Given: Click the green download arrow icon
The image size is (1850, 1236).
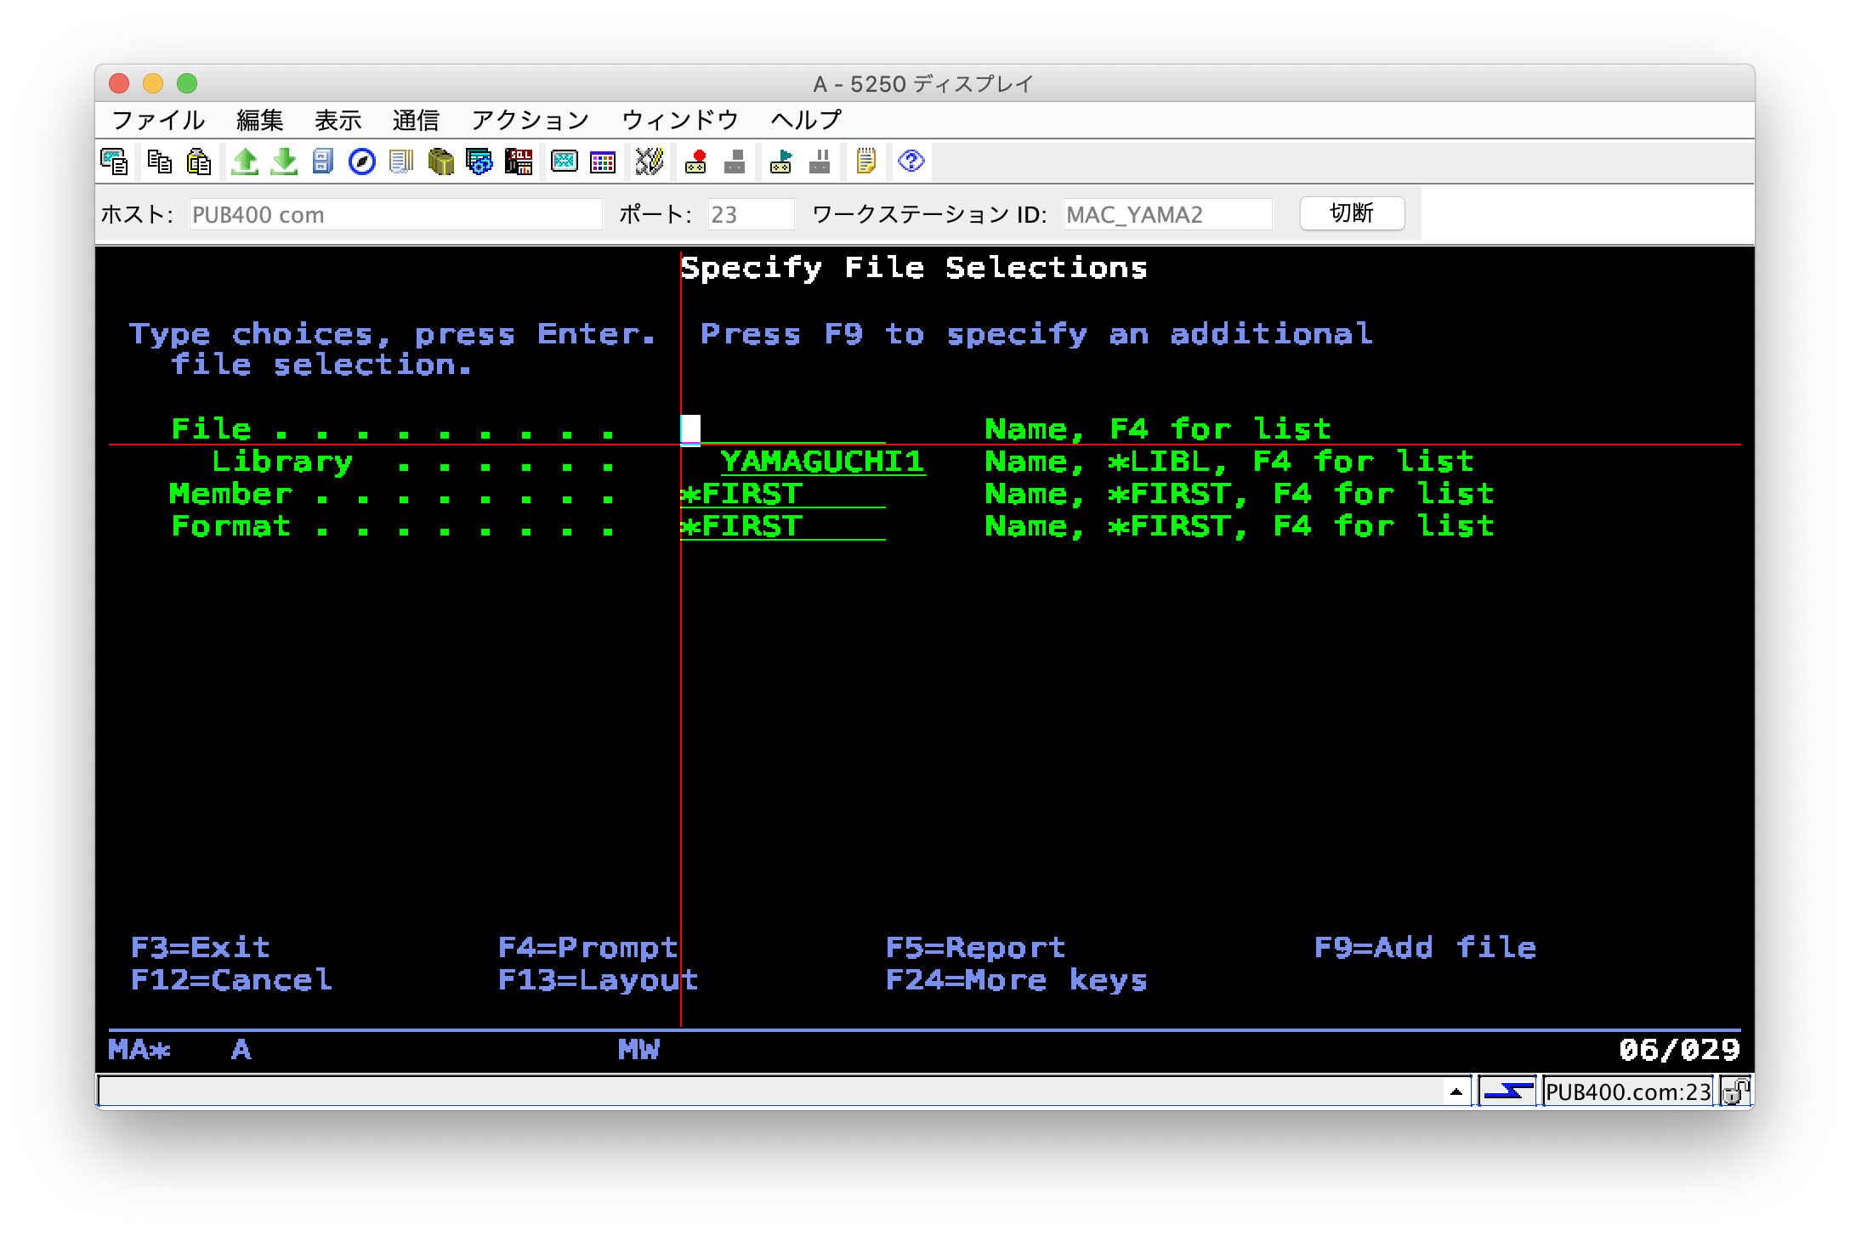Looking at the screenshot, I should tap(284, 162).
